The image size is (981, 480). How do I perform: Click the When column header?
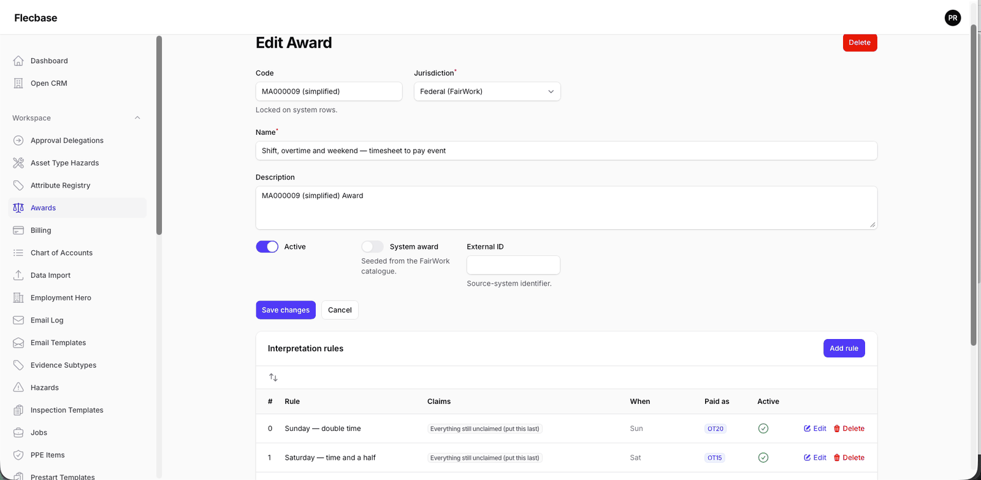coord(640,402)
